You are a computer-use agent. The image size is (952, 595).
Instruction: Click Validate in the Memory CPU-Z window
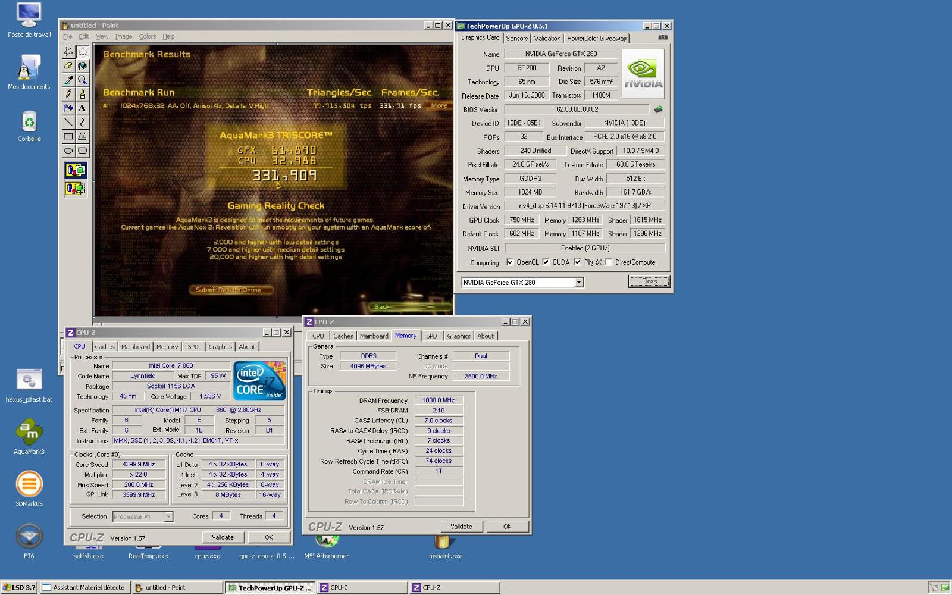point(461,527)
